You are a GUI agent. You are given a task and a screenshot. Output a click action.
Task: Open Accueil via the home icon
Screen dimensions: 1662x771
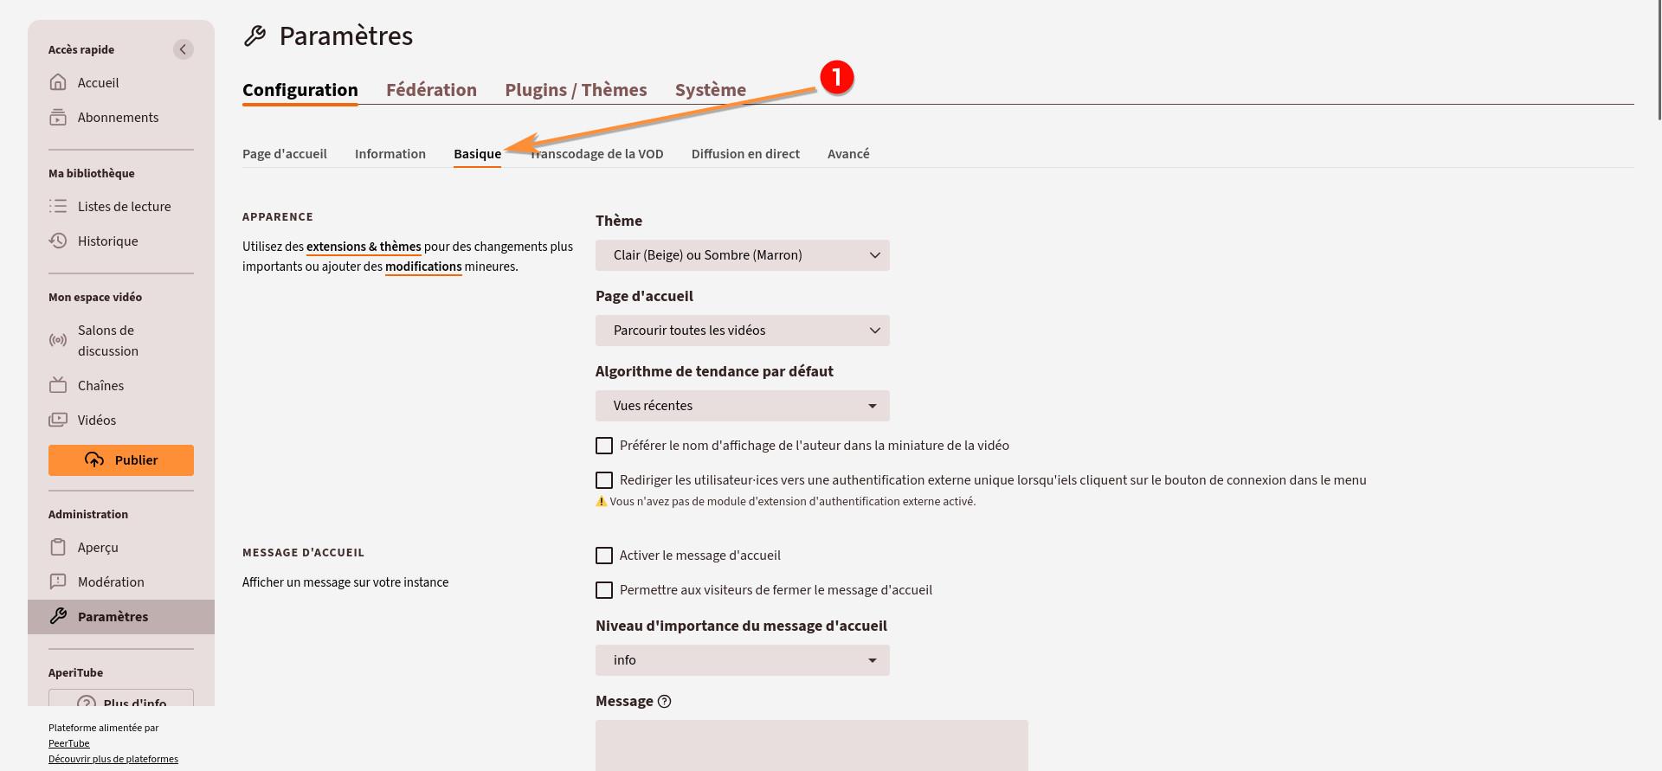58,82
